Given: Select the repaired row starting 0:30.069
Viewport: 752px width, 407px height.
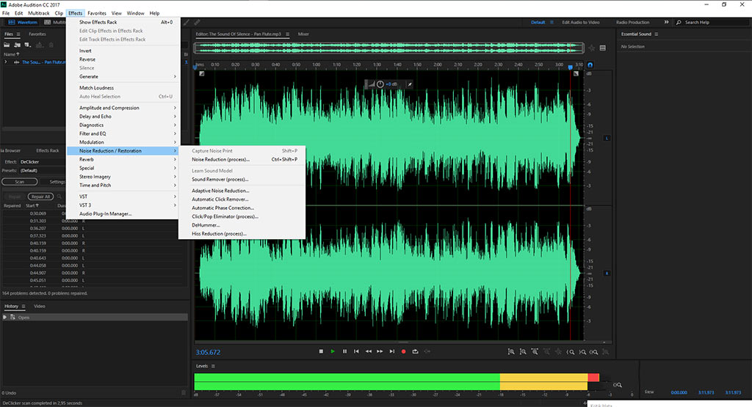Looking at the screenshot, I should (x=95, y=213).
